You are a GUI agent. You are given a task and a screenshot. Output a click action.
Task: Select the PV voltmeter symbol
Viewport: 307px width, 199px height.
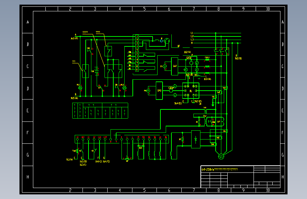click(165, 67)
